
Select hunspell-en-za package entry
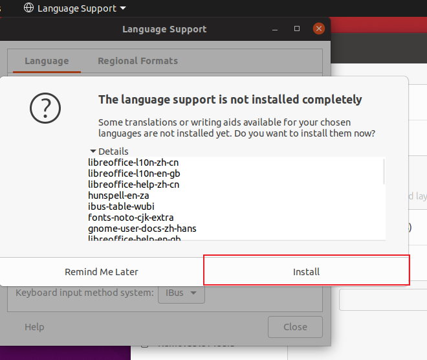click(119, 195)
